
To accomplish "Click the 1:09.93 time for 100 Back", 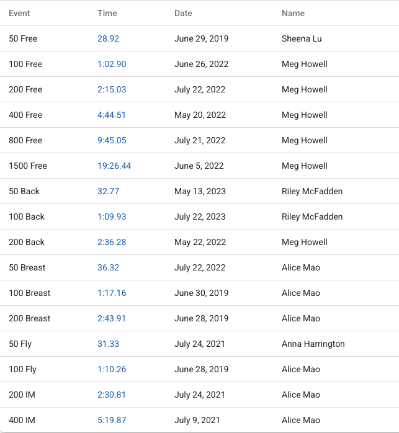I will (x=112, y=216).
